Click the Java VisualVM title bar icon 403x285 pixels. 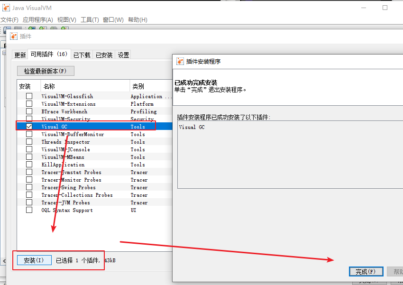[6, 8]
